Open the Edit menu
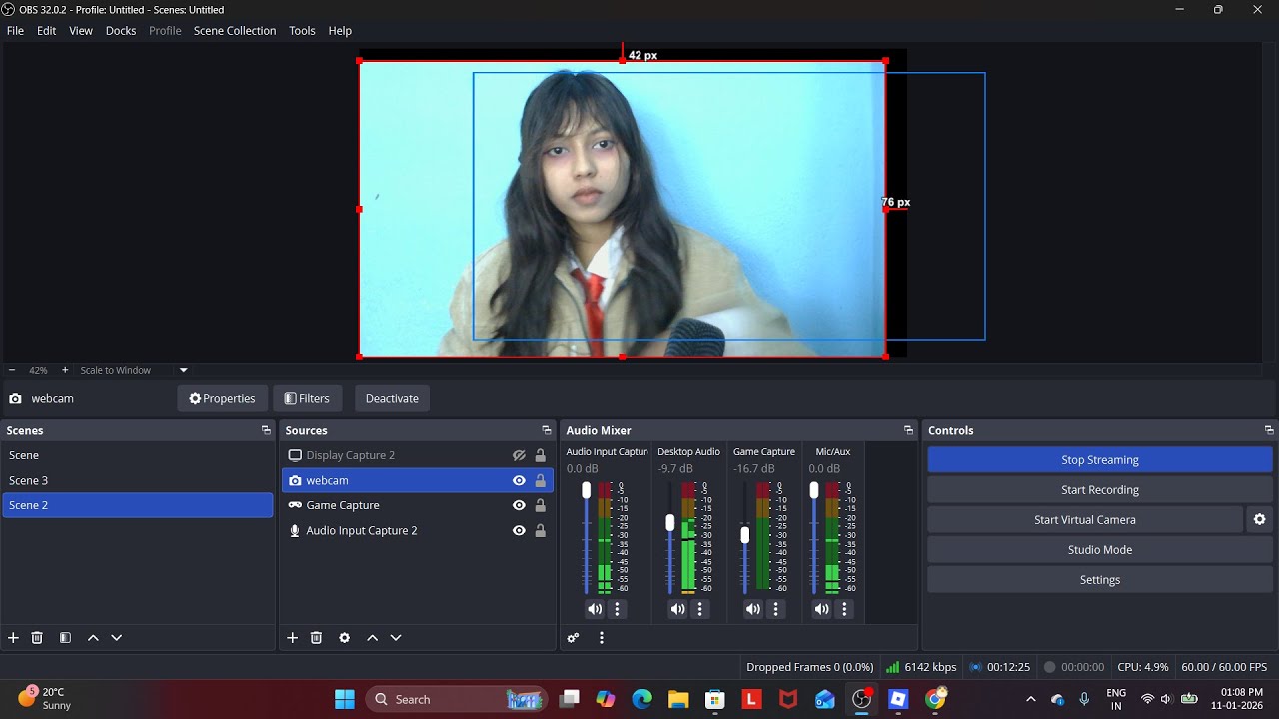This screenshot has height=719, width=1279. click(47, 31)
